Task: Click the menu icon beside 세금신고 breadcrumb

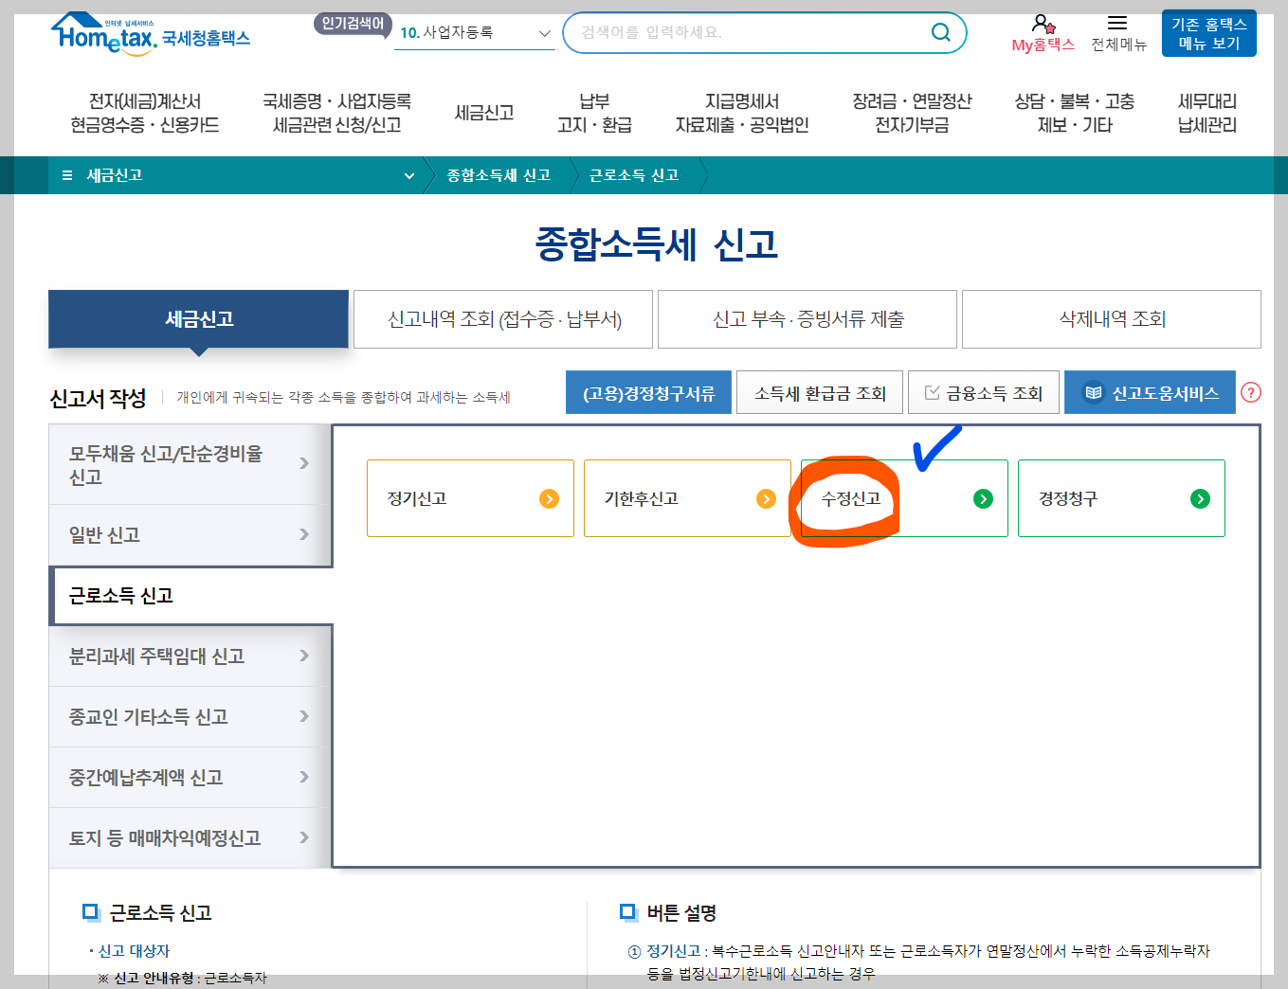Action: point(66,175)
